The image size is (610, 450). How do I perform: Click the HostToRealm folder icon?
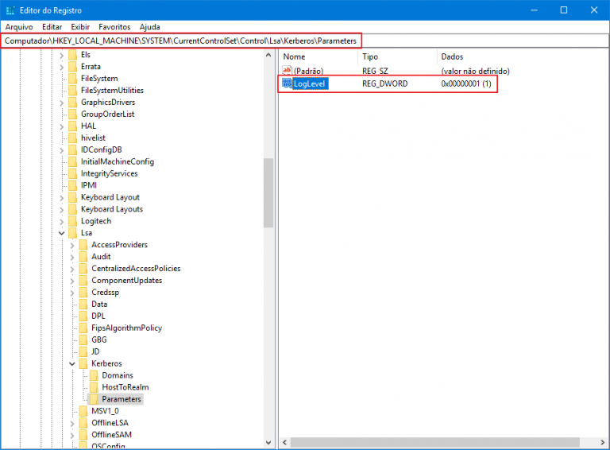point(93,387)
